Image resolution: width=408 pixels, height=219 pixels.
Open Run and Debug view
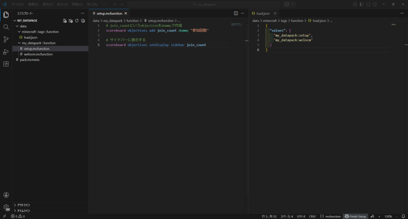point(6,52)
